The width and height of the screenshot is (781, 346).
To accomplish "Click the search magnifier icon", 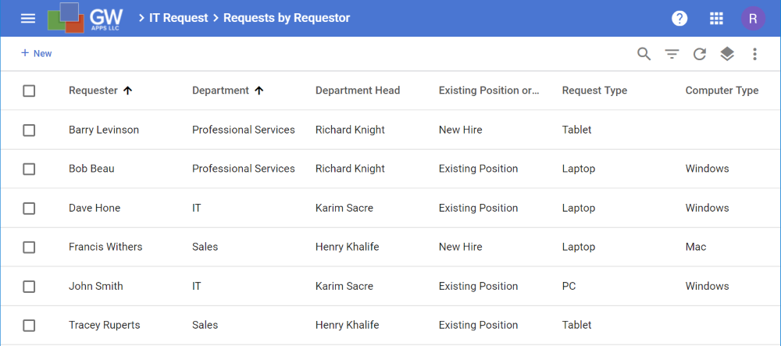I will tap(644, 54).
